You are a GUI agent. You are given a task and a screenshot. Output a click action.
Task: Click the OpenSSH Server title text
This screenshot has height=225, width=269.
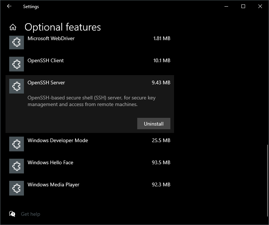coord(46,82)
